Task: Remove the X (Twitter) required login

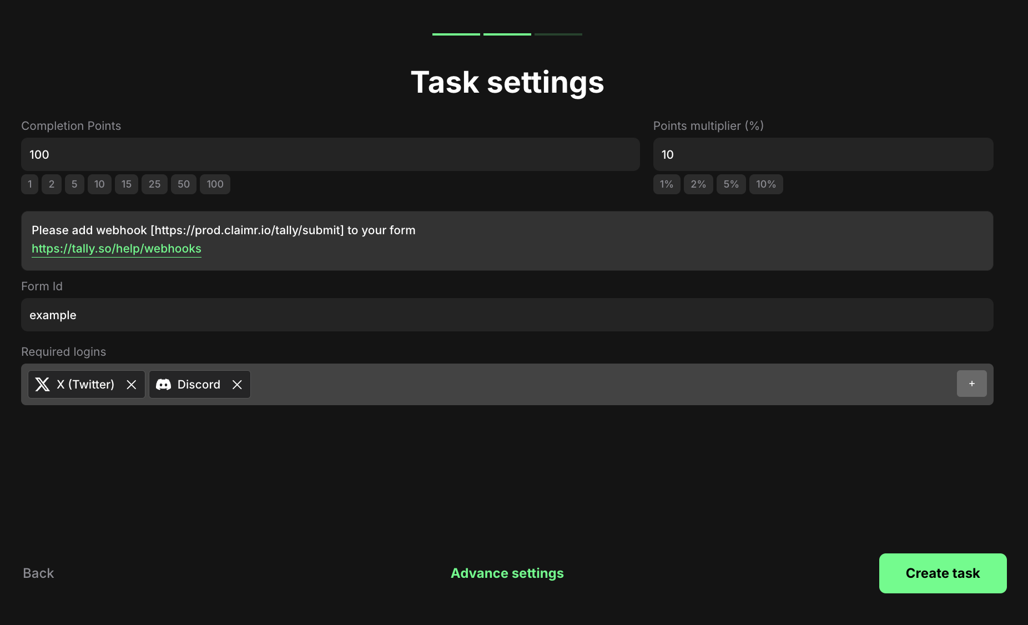Action: (x=132, y=385)
